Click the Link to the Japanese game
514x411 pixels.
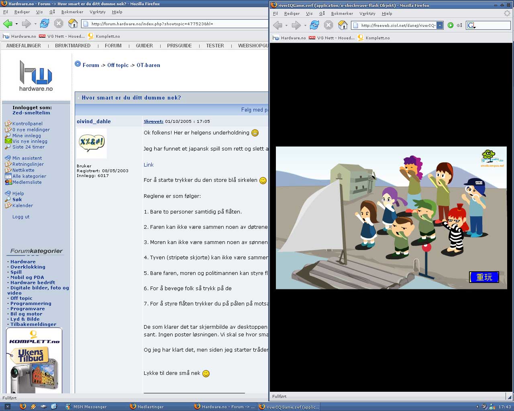pos(149,165)
